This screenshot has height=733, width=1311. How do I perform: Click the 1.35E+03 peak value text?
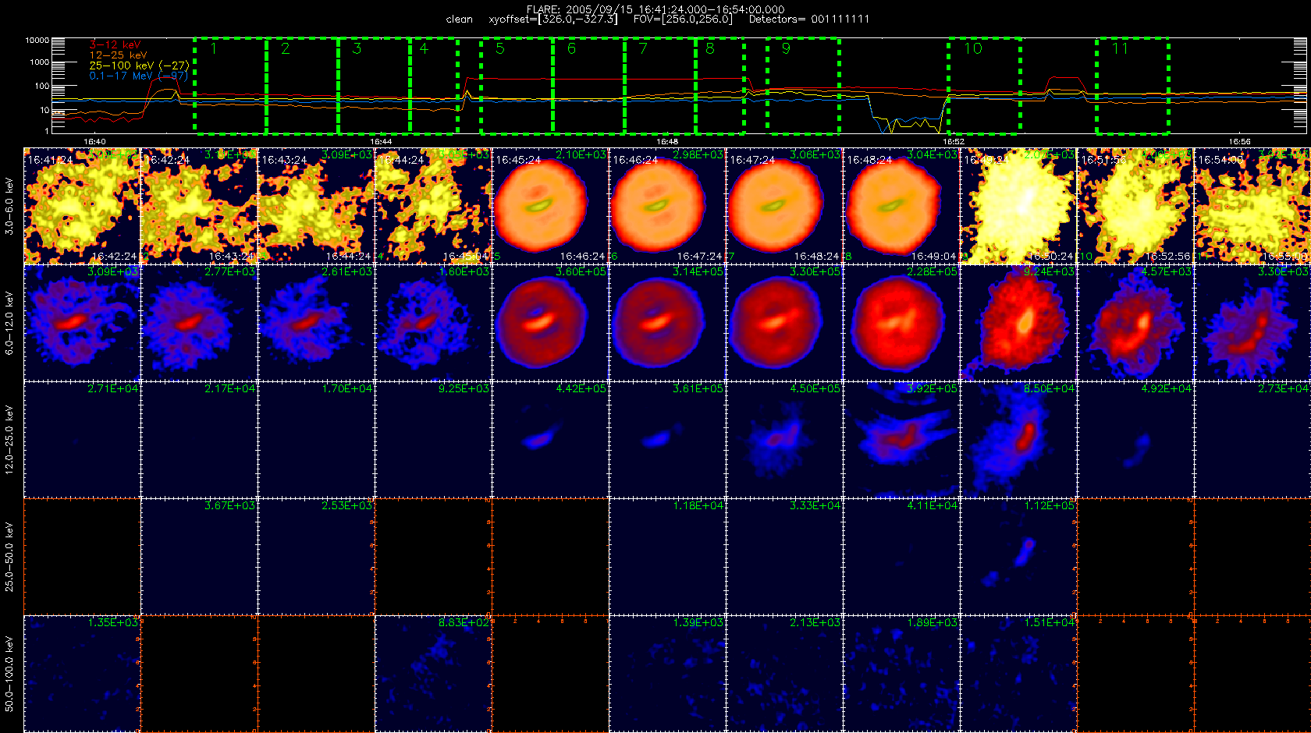point(113,622)
